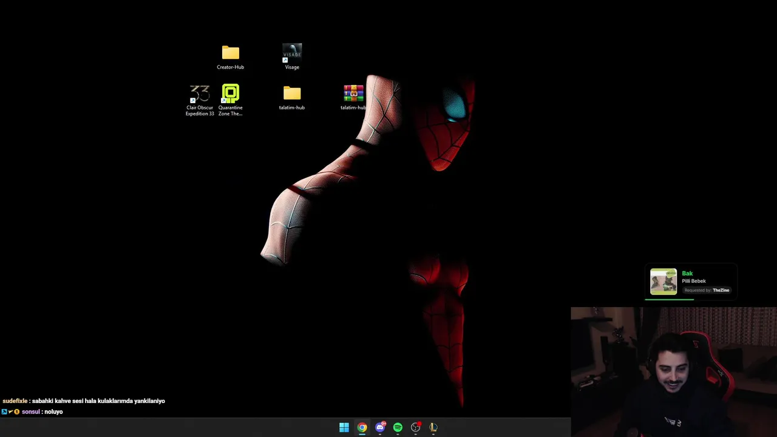Screen dimensions: 777x437
Task: Select the talatim-hub WinRAR archive icon
Action: pyautogui.click(x=353, y=93)
